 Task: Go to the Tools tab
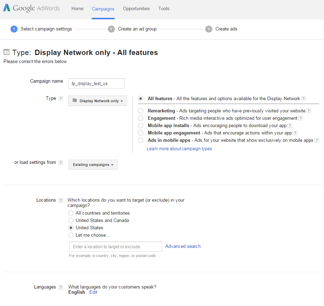point(164,9)
